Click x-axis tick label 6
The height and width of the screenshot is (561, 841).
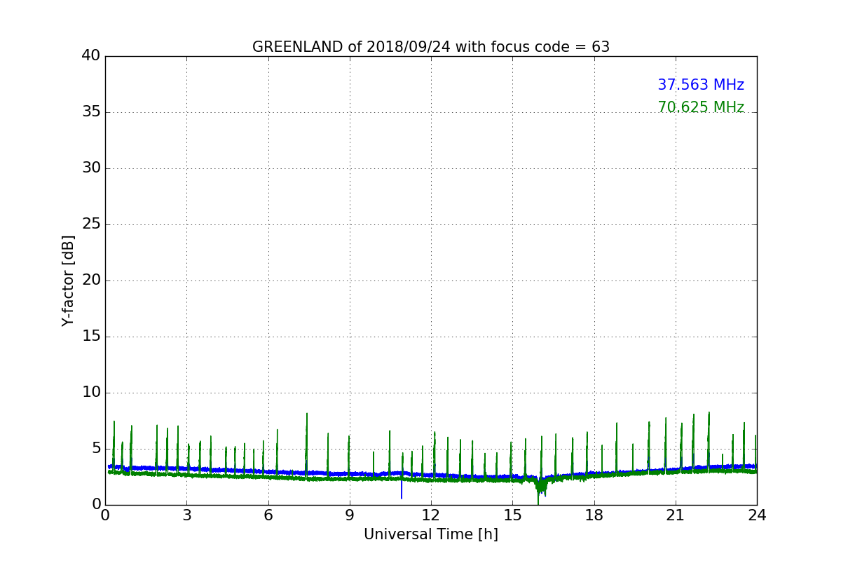click(268, 515)
